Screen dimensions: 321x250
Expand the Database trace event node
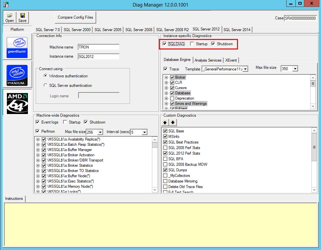click(166, 93)
